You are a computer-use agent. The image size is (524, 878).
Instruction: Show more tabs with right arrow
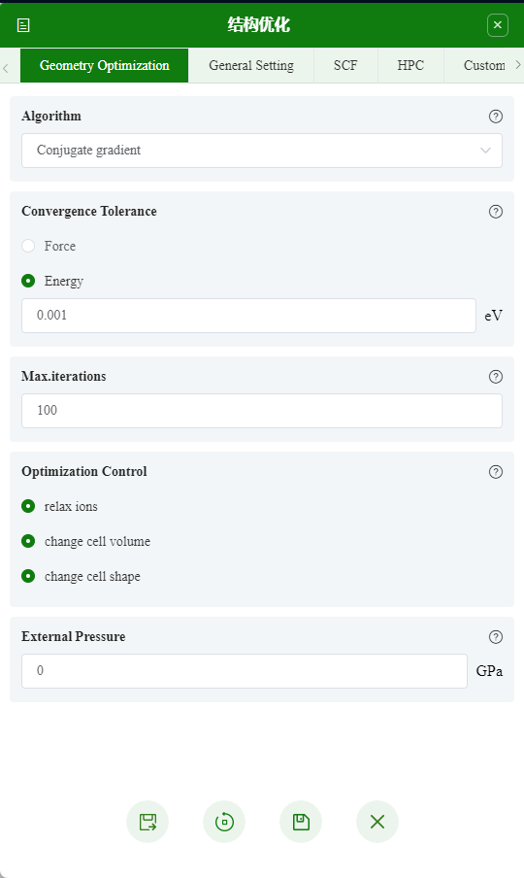[x=518, y=65]
